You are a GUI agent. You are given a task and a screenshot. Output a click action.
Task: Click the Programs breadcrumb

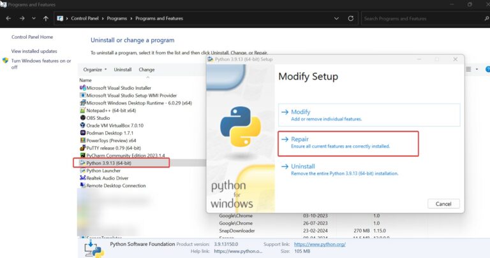coord(117,18)
